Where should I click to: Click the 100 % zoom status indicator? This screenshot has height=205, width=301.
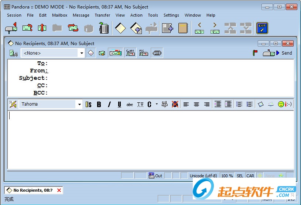tap(227, 175)
